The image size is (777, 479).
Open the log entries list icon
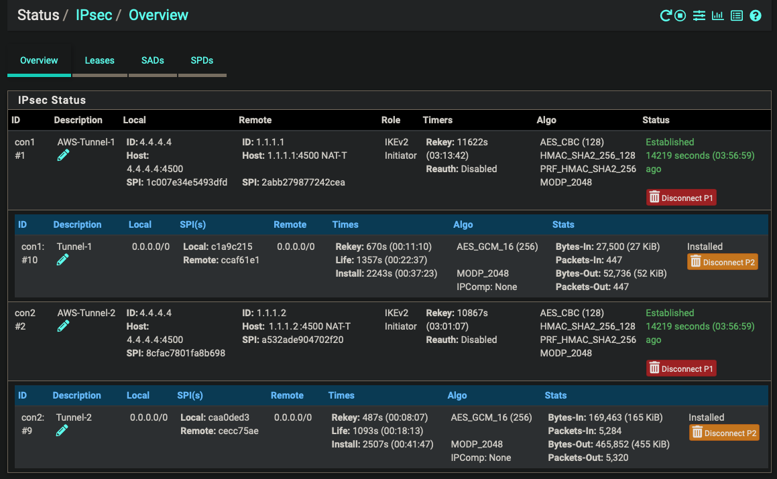pos(737,15)
